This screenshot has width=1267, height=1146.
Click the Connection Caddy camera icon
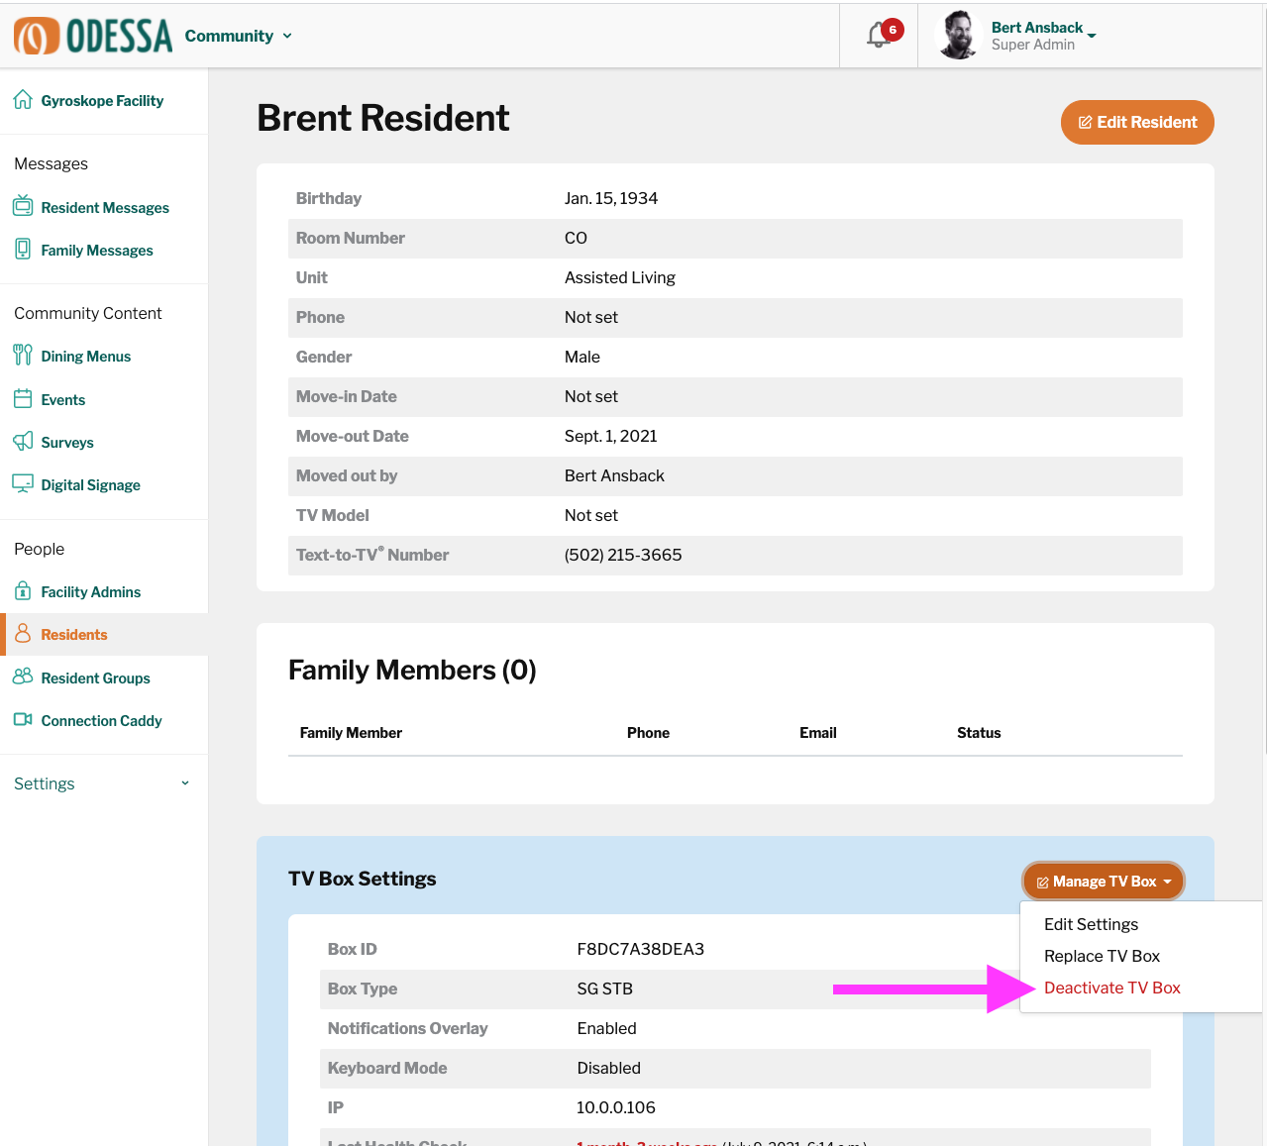click(23, 719)
